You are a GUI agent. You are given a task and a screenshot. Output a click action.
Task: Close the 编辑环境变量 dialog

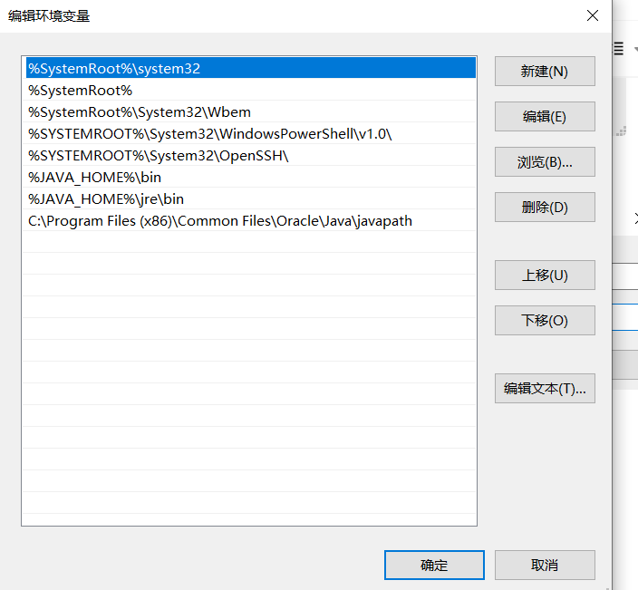[x=593, y=16]
